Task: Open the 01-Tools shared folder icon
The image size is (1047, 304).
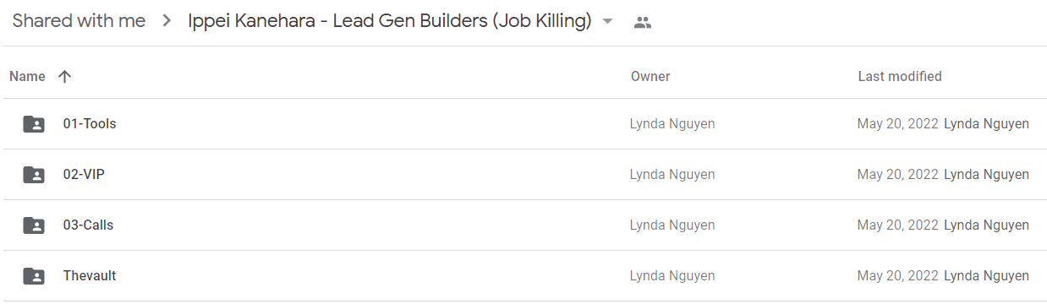Action: coord(34,124)
